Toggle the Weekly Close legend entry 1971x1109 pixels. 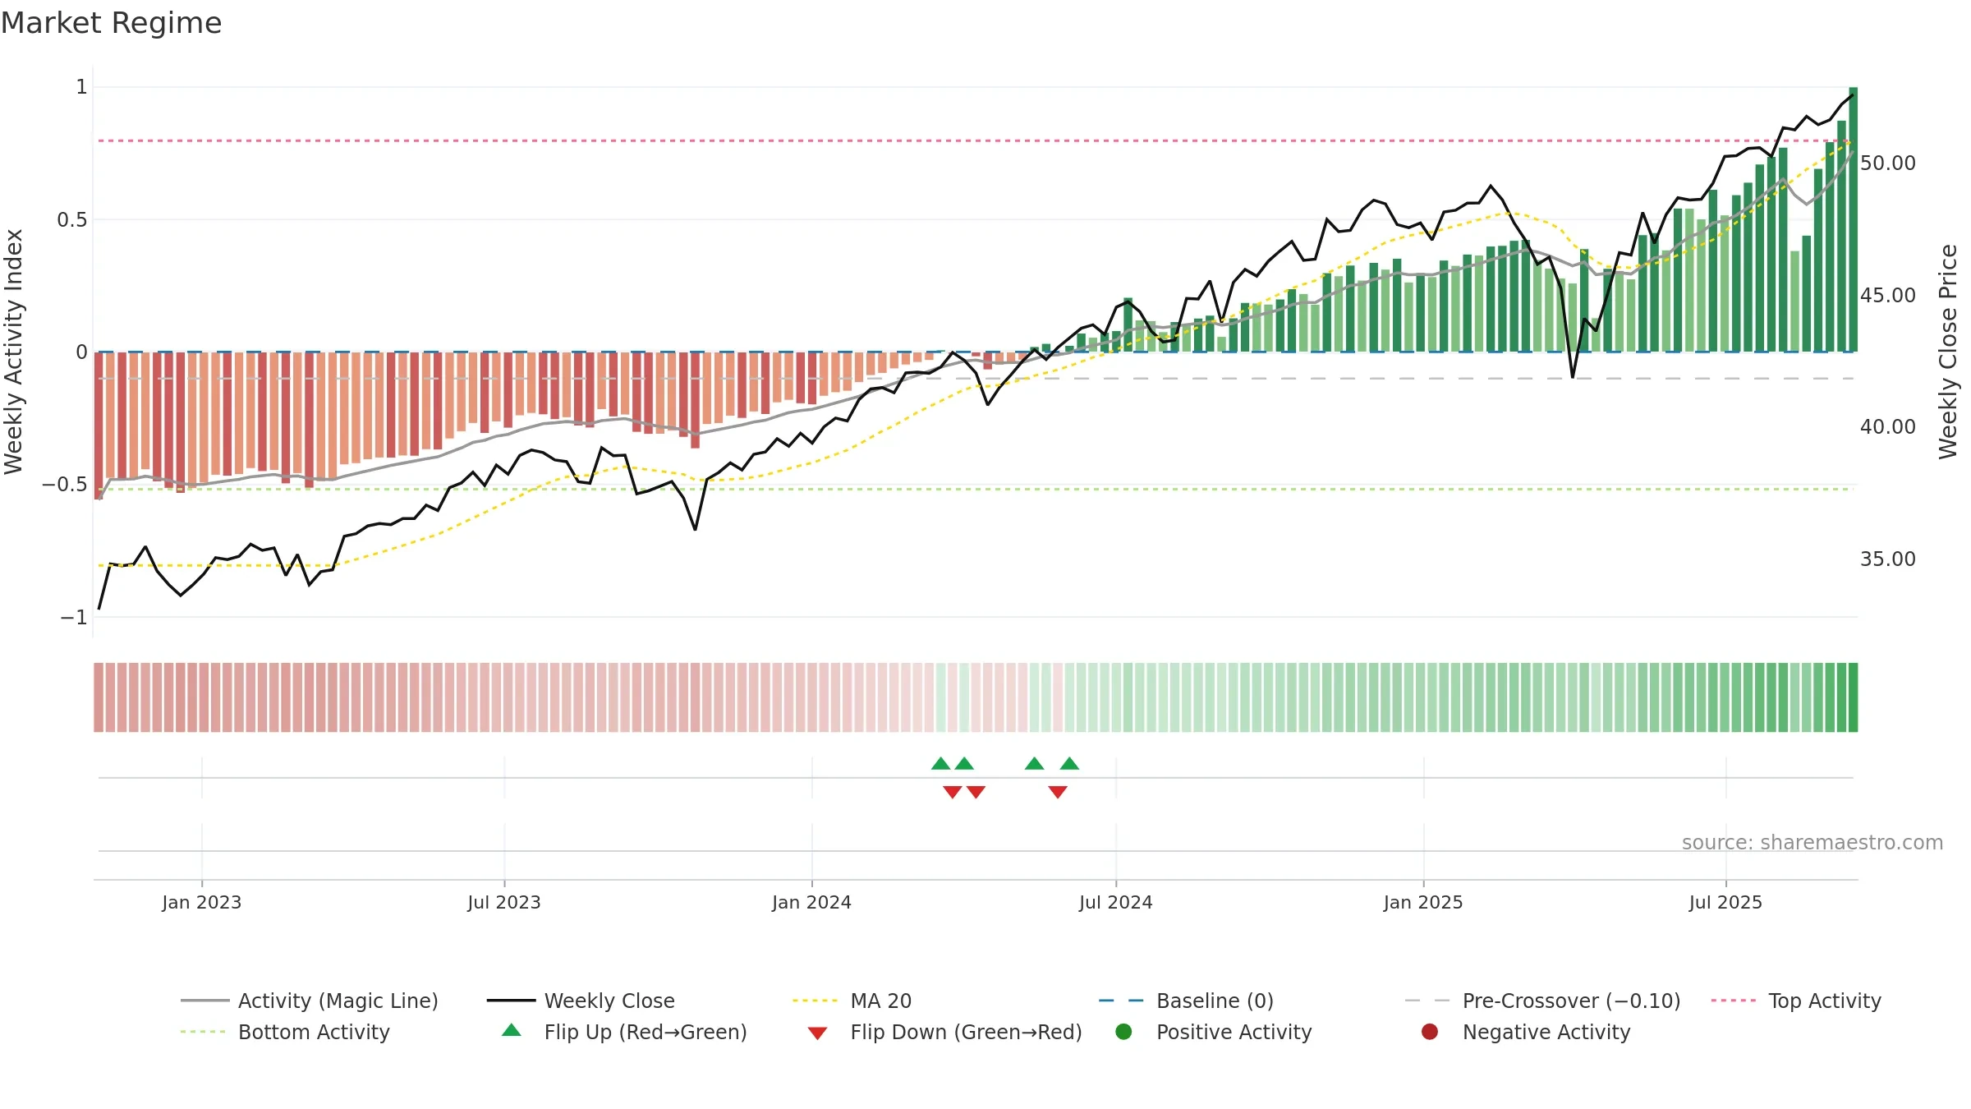[x=581, y=1001]
